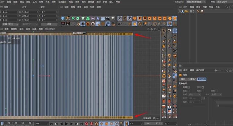
Task: Enable the 启用 checkbox in soft selection
Action: coord(189,87)
